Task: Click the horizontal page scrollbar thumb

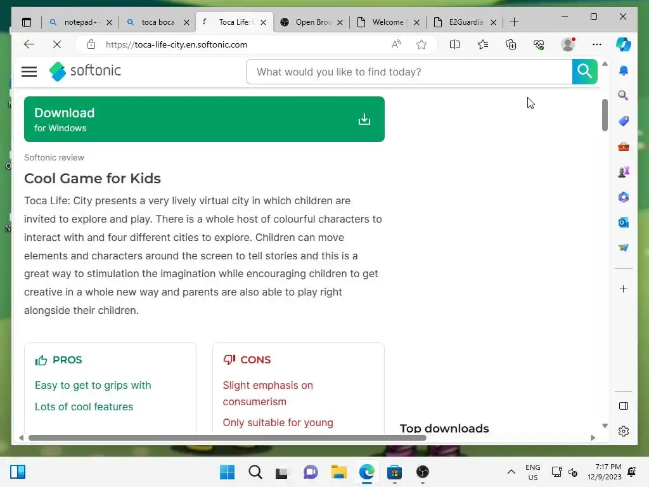Action: click(x=228, y=438)
